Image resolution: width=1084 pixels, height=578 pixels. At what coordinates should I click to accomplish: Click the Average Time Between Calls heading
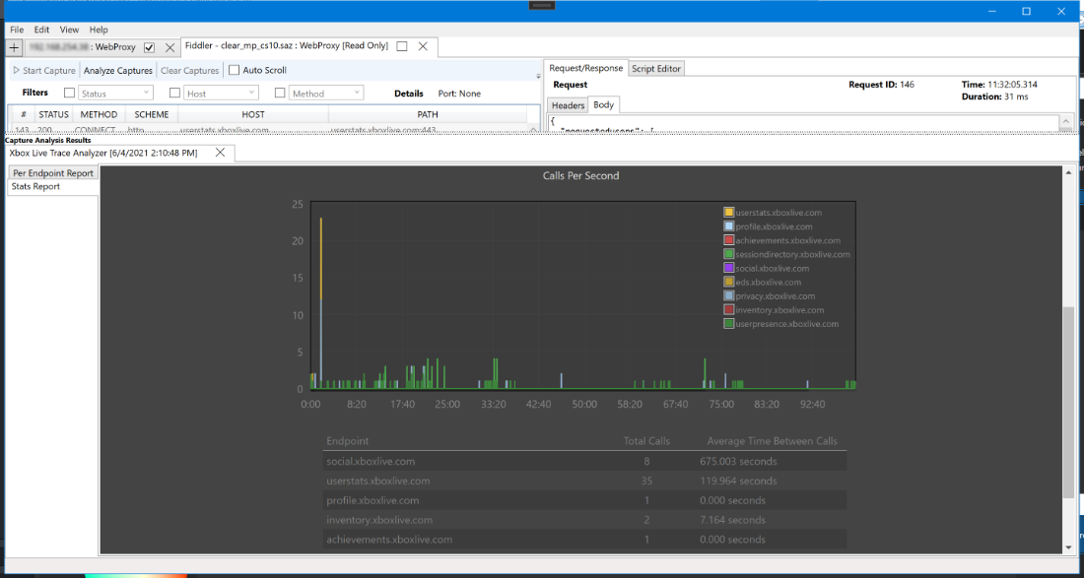point(773,440)
